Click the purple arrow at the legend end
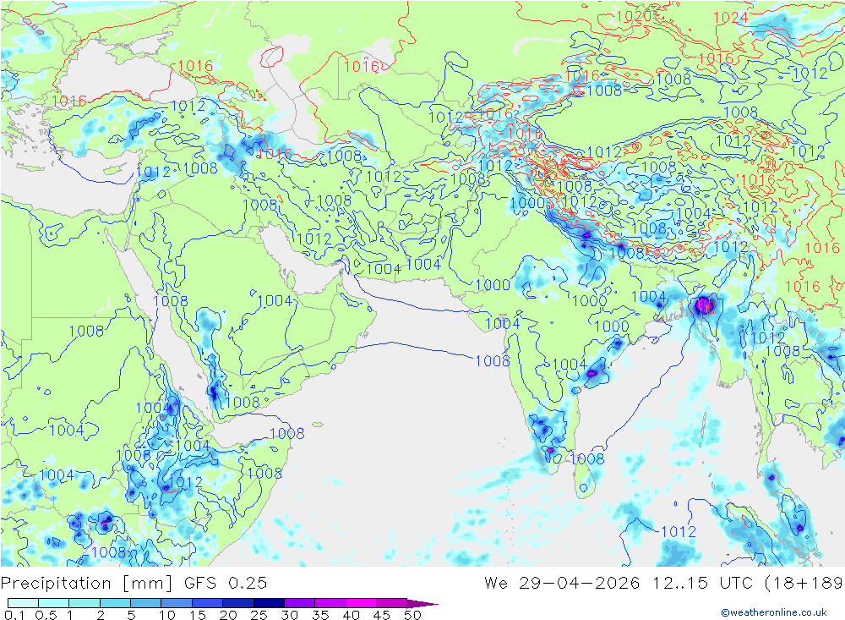 (x=422, y=604)
